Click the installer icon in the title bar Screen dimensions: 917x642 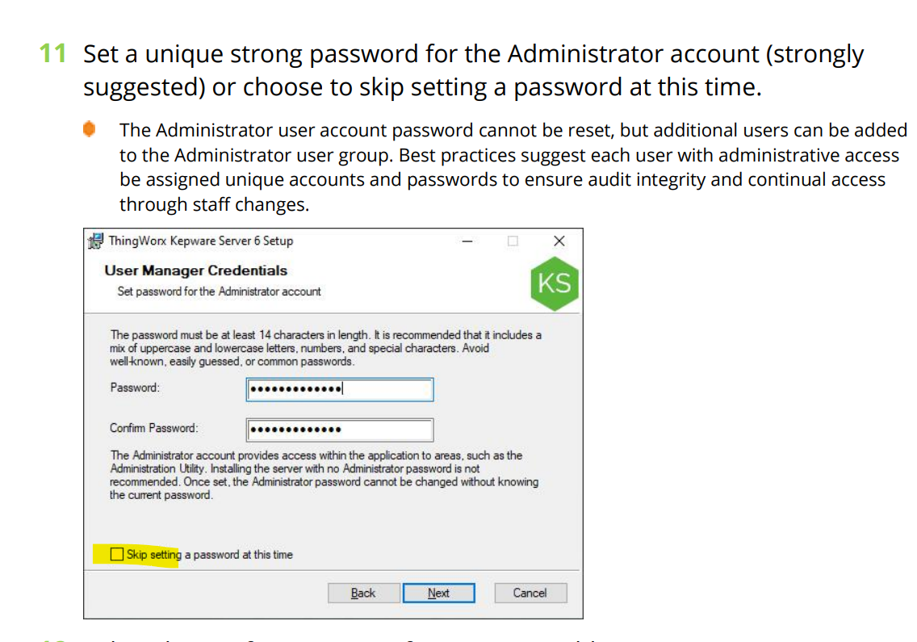pos(96,240)
